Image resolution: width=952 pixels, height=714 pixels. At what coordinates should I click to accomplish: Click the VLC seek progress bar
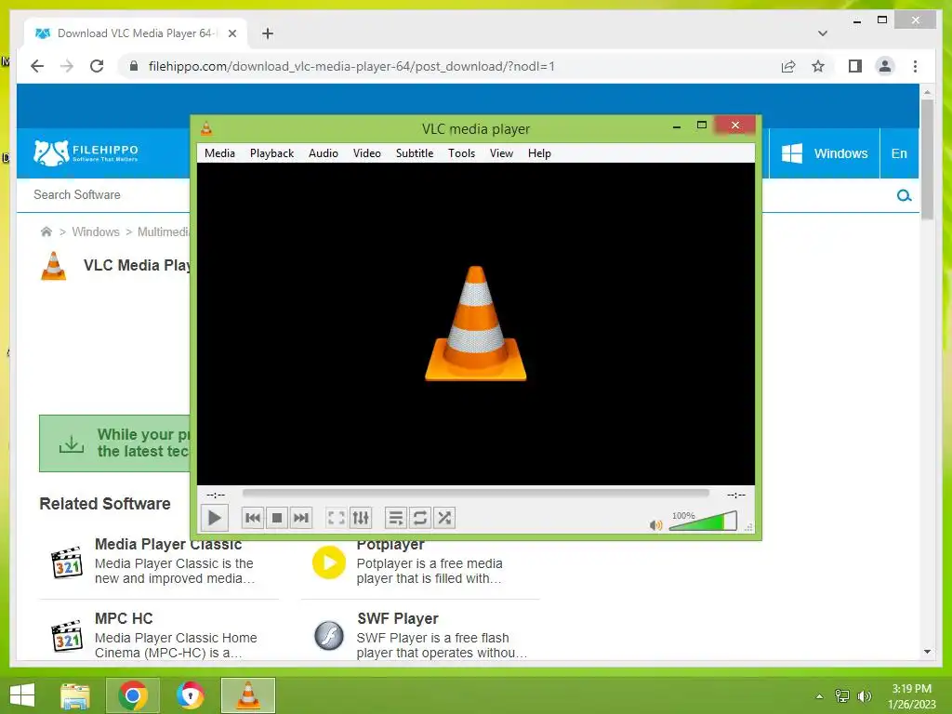pyautogui.click(x=475, y=494)
